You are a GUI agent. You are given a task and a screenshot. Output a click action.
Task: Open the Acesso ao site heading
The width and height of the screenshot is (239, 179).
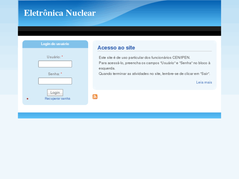[x=116, y=48]
